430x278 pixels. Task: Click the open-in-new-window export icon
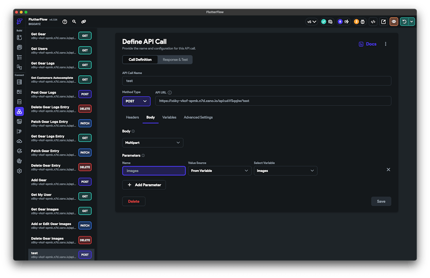(x=384, y=21)
